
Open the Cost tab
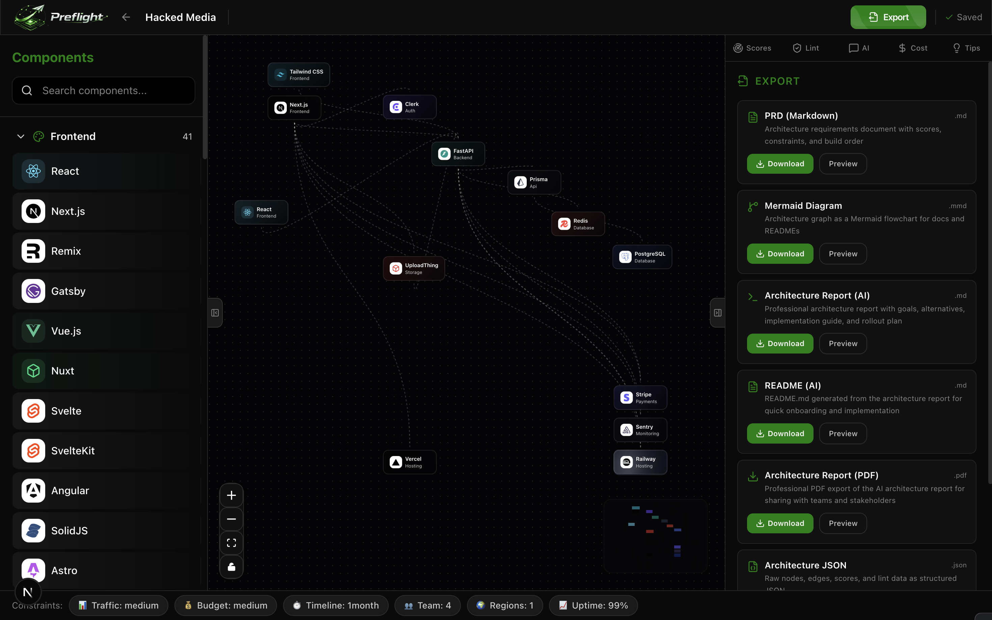912,48
